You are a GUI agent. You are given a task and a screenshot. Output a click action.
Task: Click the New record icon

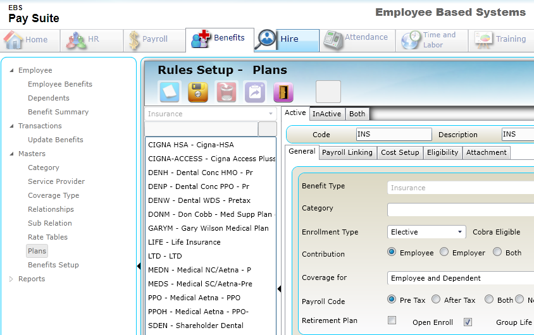tap(170, 92)
